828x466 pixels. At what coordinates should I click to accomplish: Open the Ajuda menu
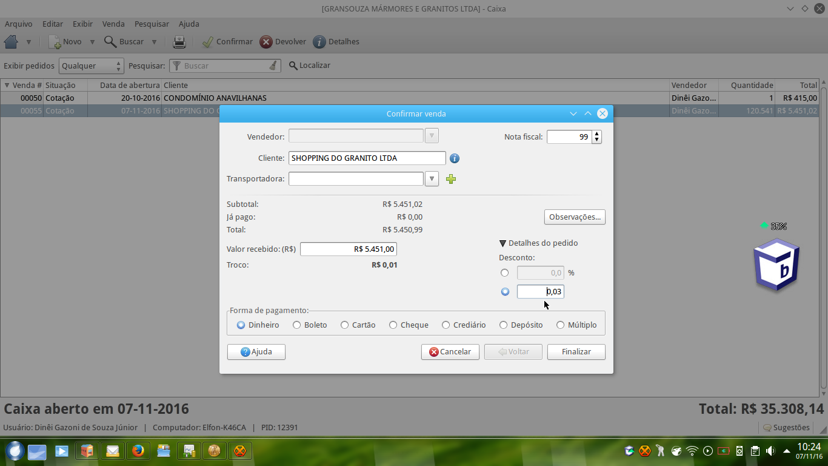(x=189, y=24)
